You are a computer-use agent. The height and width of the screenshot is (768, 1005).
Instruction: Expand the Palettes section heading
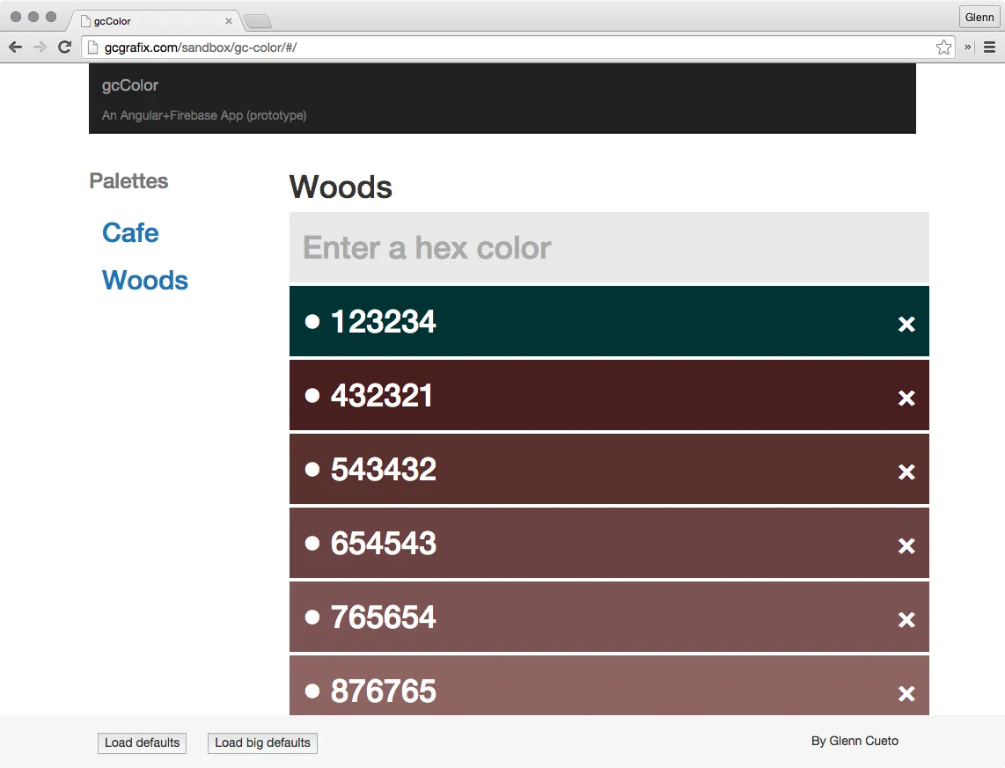coord(128,180)
